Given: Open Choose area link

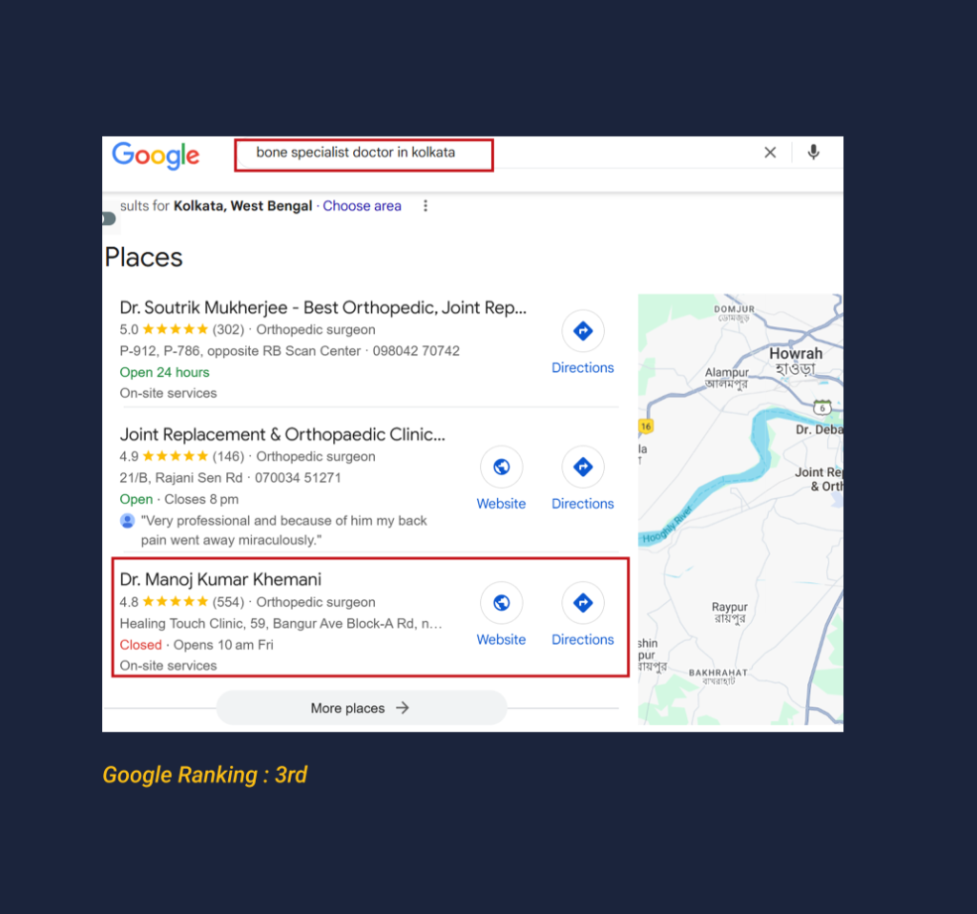Looking at the screenshot, I should pyautogui.click(x=362, y=206).
